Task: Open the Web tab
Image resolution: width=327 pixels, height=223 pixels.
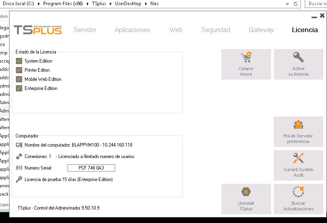Action: (176, 30)
